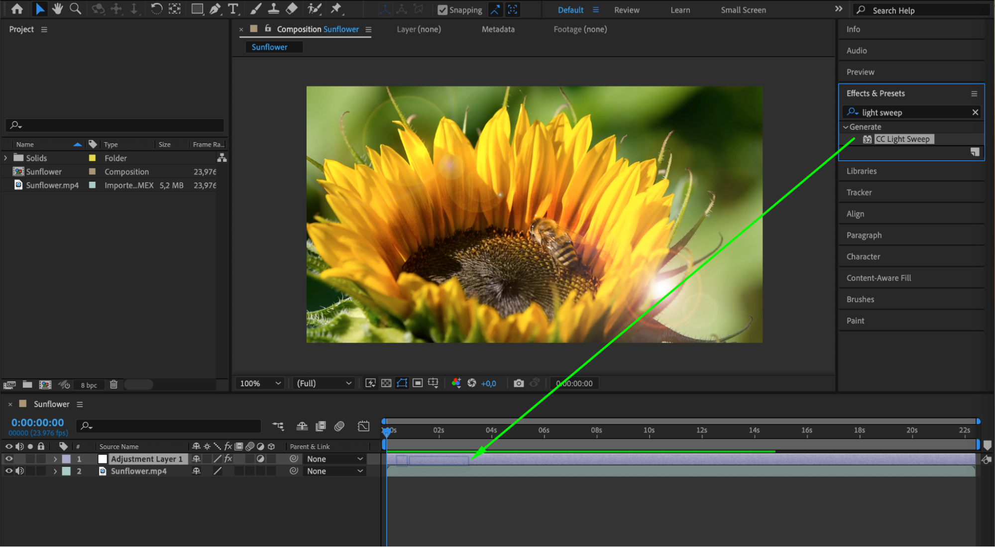Switch to the Review workspace

coord(626,10)
